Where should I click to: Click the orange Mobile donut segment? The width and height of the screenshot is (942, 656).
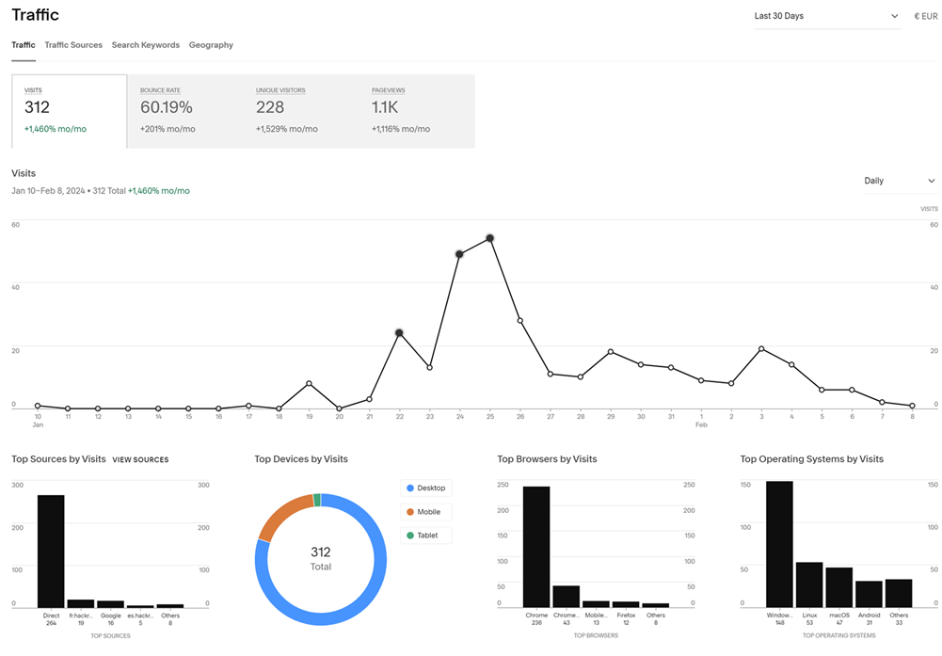281,514
